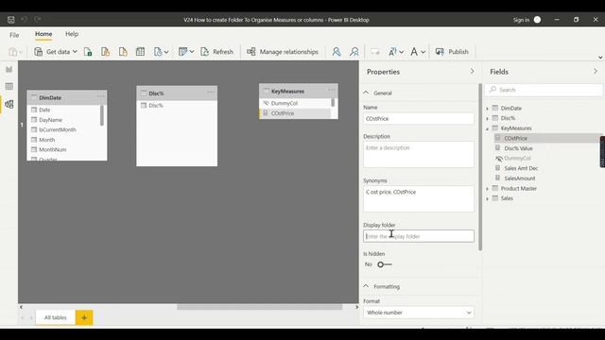Expand DimDate table in Fields
605x340 pixels.
click(x=488, y=109)
